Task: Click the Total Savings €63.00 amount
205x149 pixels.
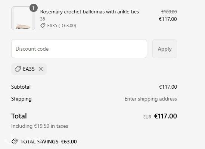Action: [69, 142]
